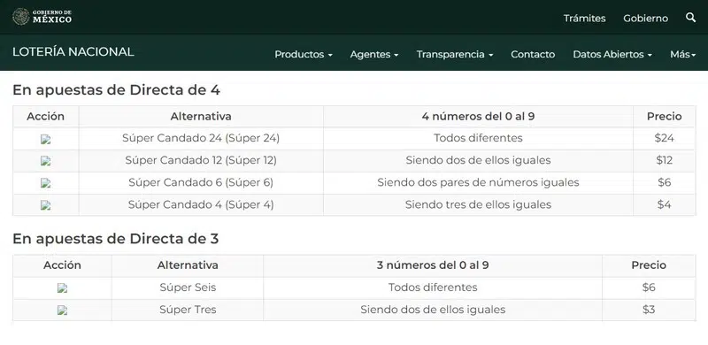Click the action icon for Súper Seis
The image size is (708, 345).
(x=62, y=288)
